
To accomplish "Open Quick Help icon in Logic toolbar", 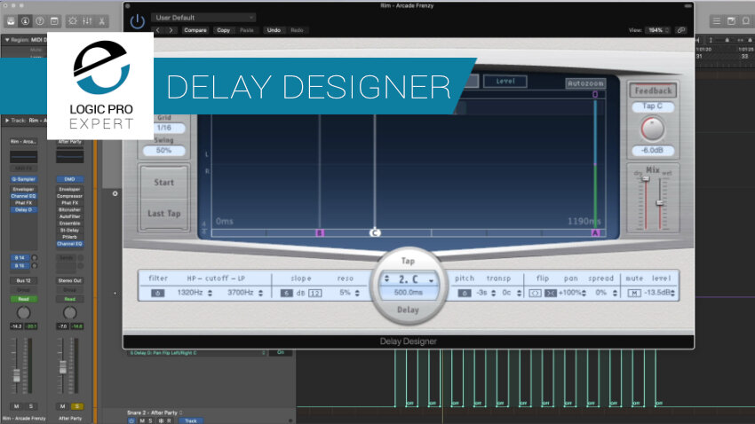I will tap(40, 21).
